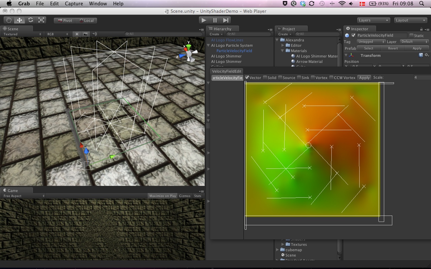This screenshot has width=431, height=269.
Task: Open the Hierarchy panel options menu
Action: point(270,30)
